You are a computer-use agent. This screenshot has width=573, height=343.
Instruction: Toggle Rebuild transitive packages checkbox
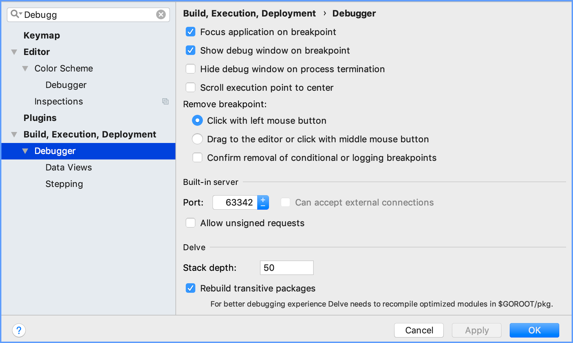tap(191, 288)
